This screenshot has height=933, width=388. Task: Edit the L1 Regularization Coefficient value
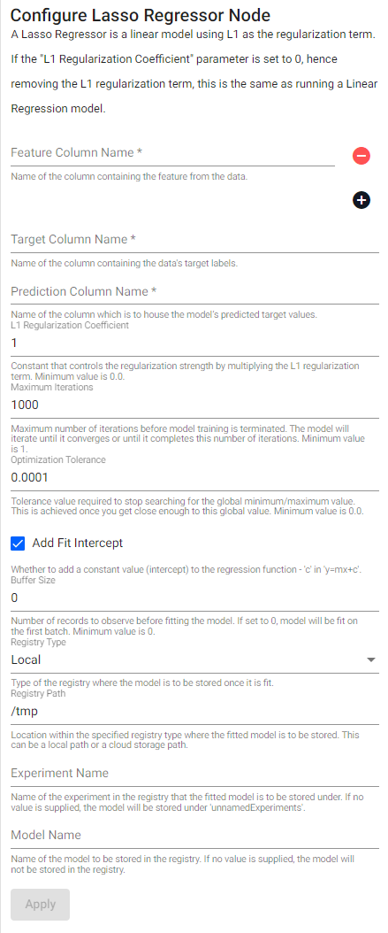click(195, 344)
